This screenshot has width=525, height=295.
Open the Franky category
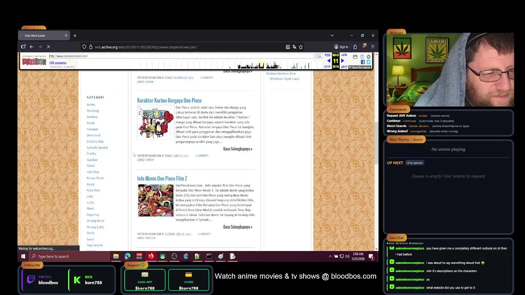click(91, 154)
